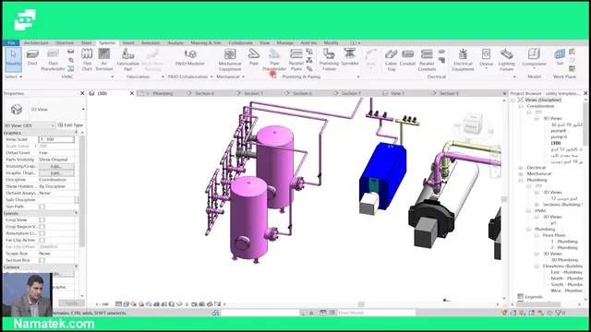Switch to the Annotate ribbon tab
591x332 pixels.
click(151, 43)
